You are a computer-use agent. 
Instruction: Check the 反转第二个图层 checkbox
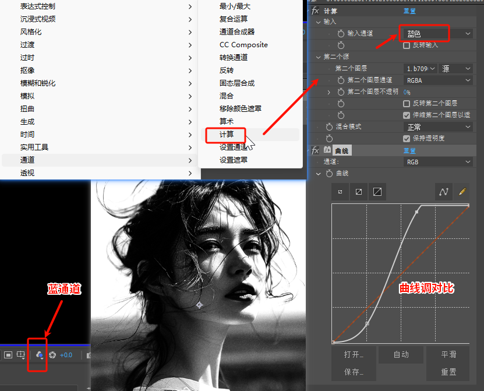407,104
